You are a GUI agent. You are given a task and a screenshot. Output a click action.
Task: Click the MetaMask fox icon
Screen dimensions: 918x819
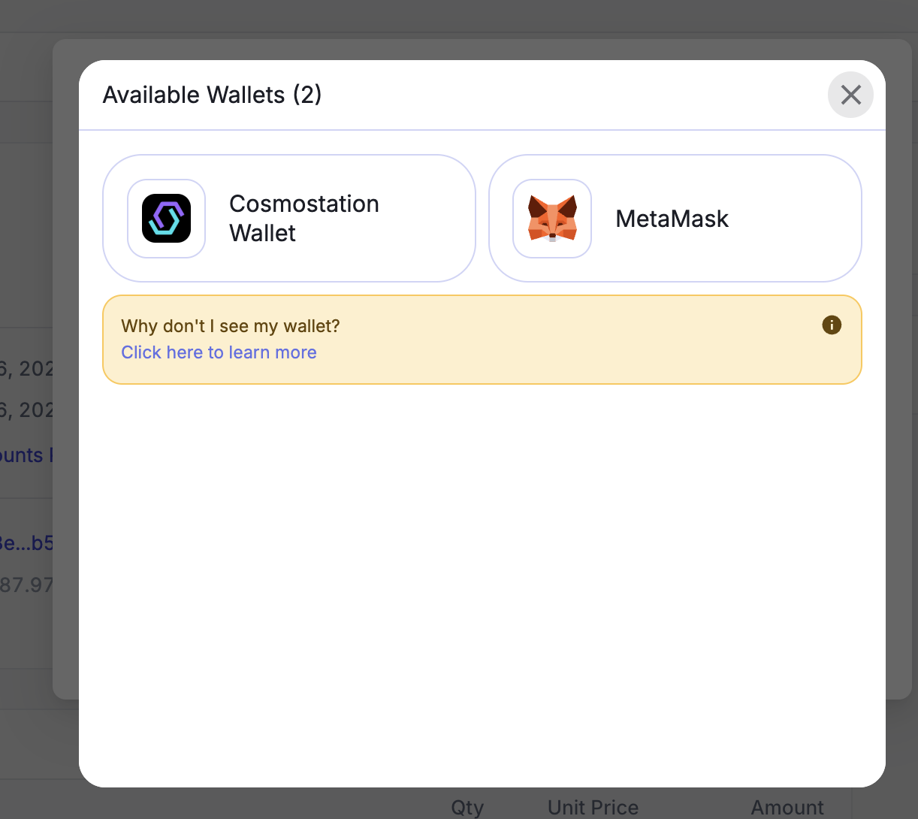coord(552,219)
